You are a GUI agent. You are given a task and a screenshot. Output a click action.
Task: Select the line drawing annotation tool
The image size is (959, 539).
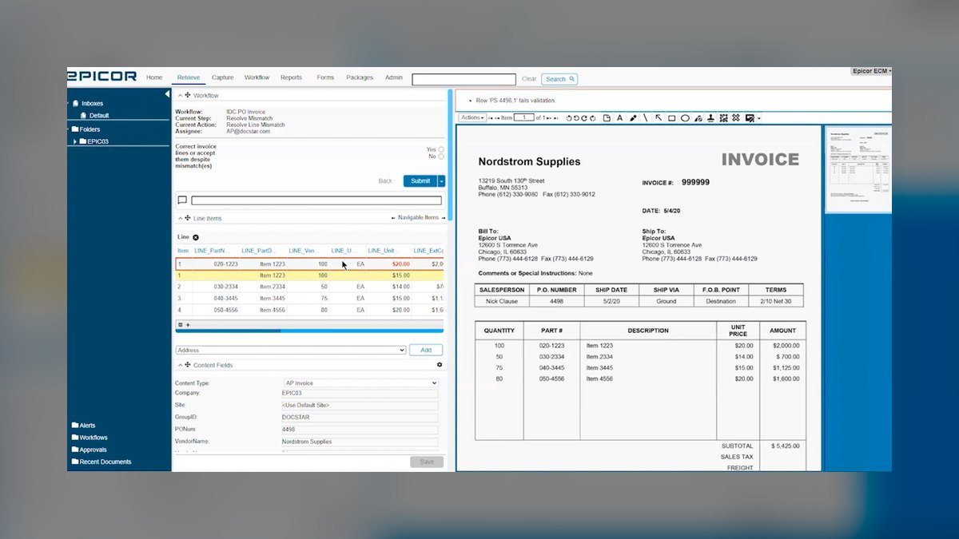(646, 118)
